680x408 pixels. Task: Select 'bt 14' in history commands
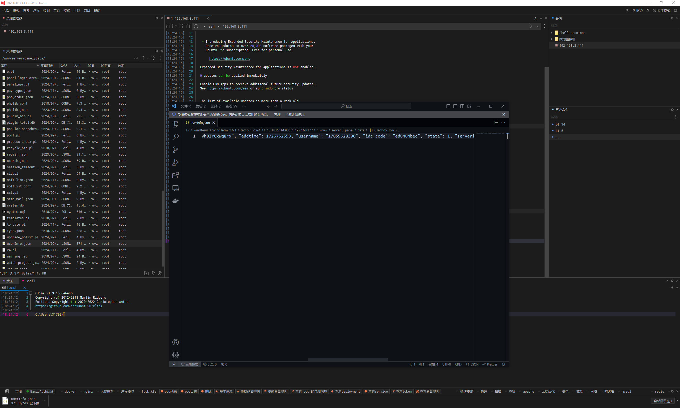[x=560, y=124]
